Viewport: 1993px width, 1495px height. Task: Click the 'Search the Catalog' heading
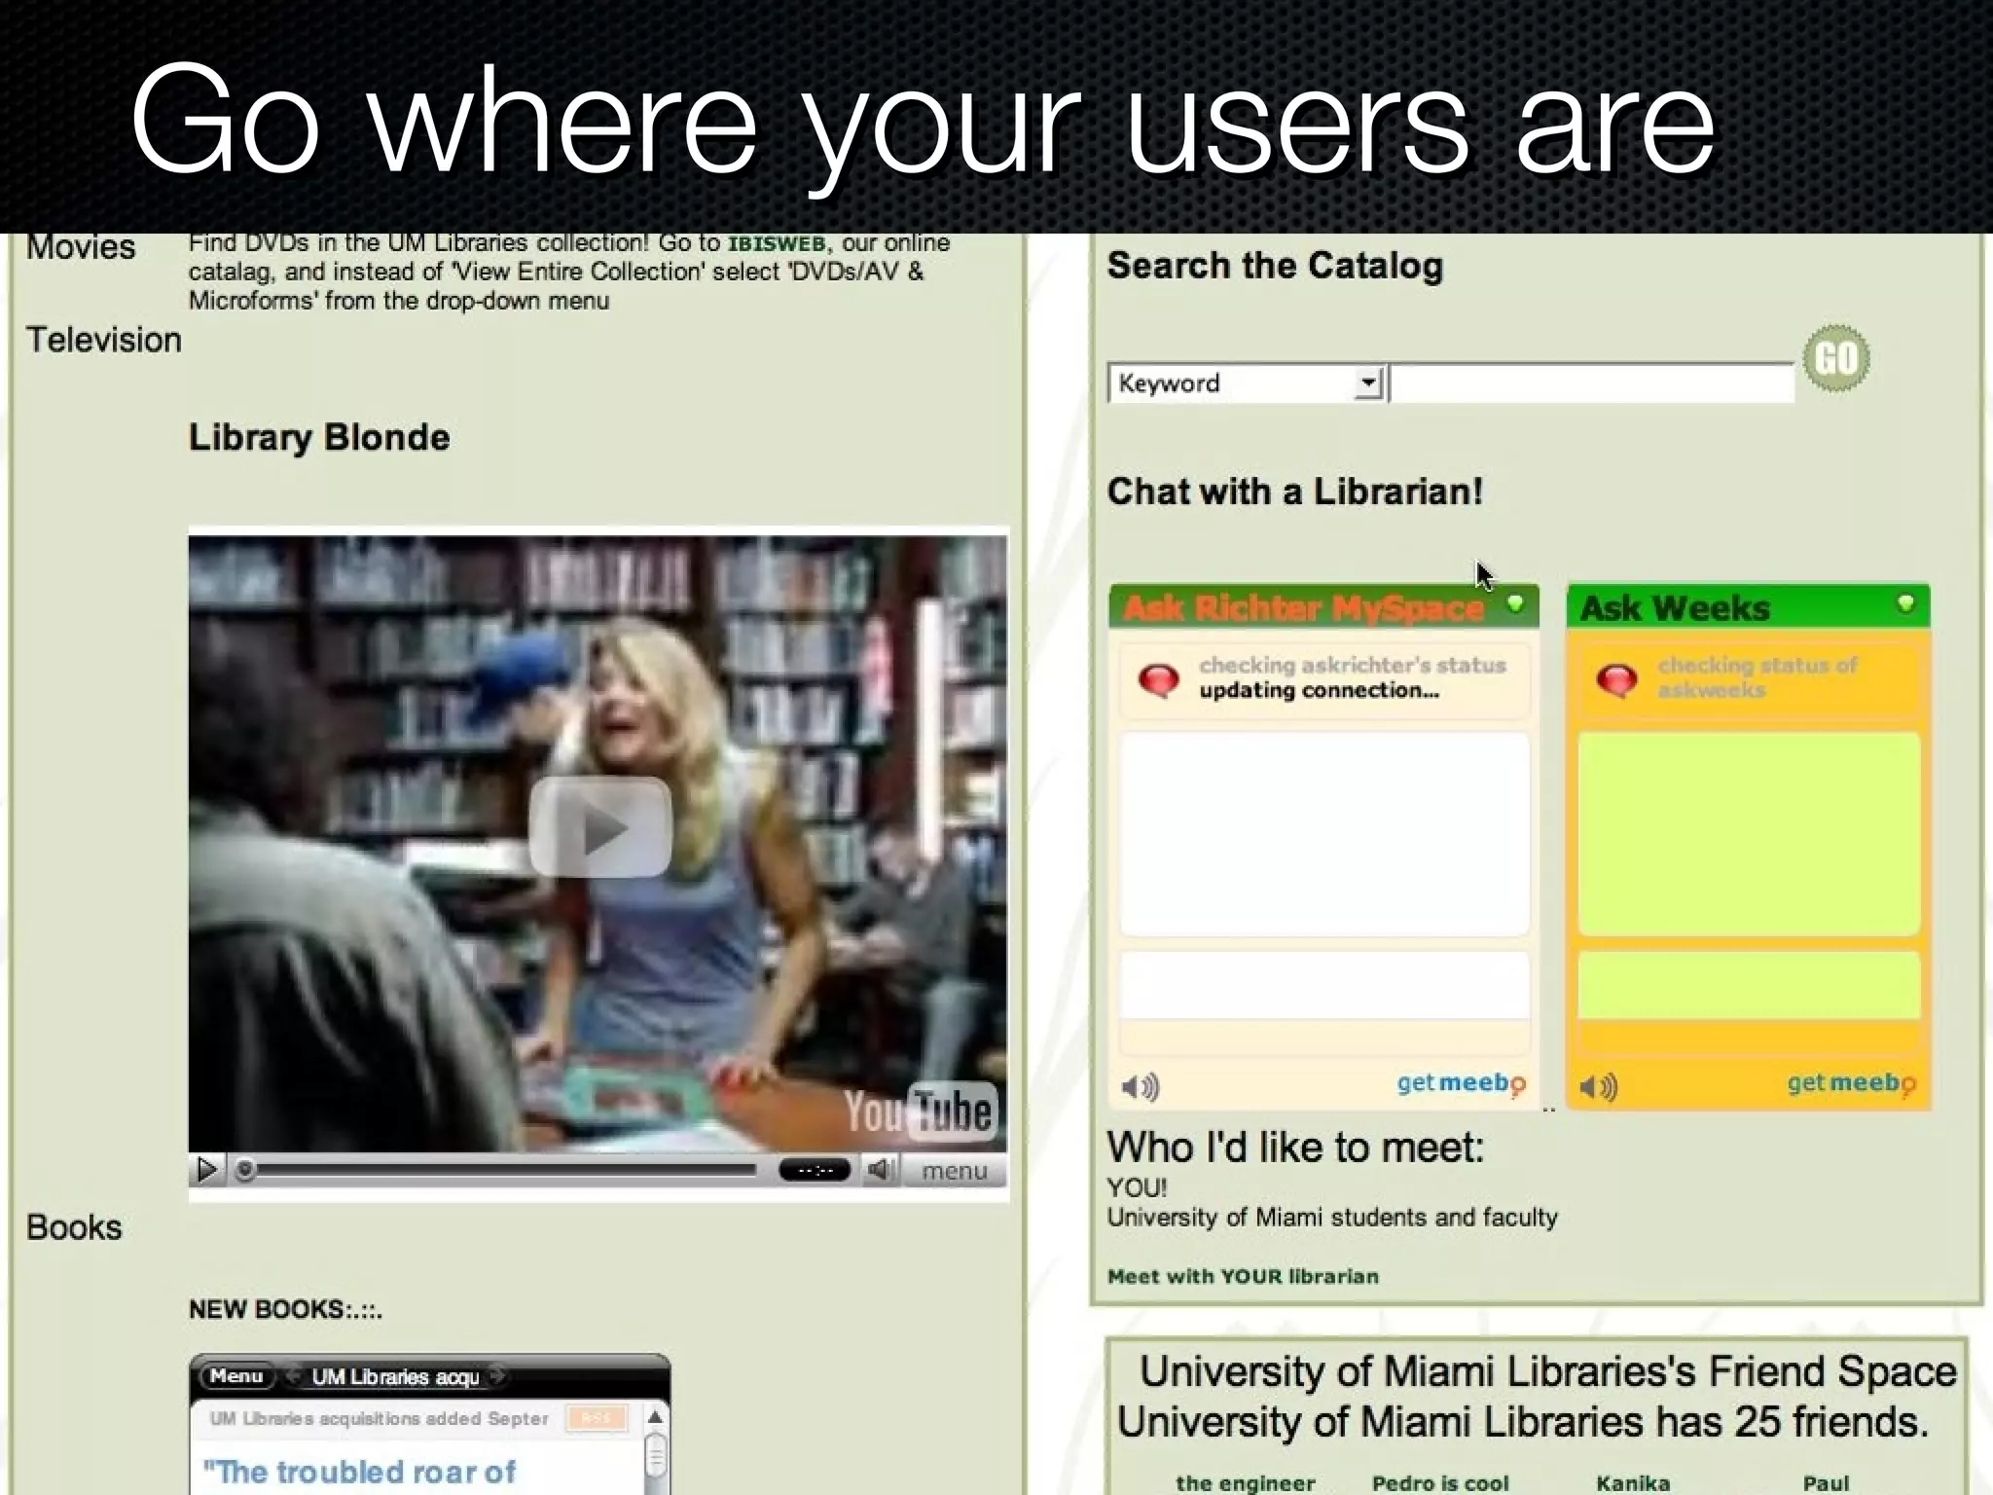tap(1275, 266)
